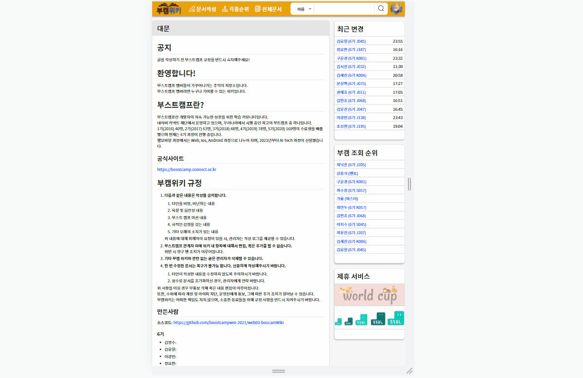Image resolution: width=583 pixels, height=378 pixels.
Task: Select the 23:55 timestamp in 최근 변경
Action: coord(397,41)
